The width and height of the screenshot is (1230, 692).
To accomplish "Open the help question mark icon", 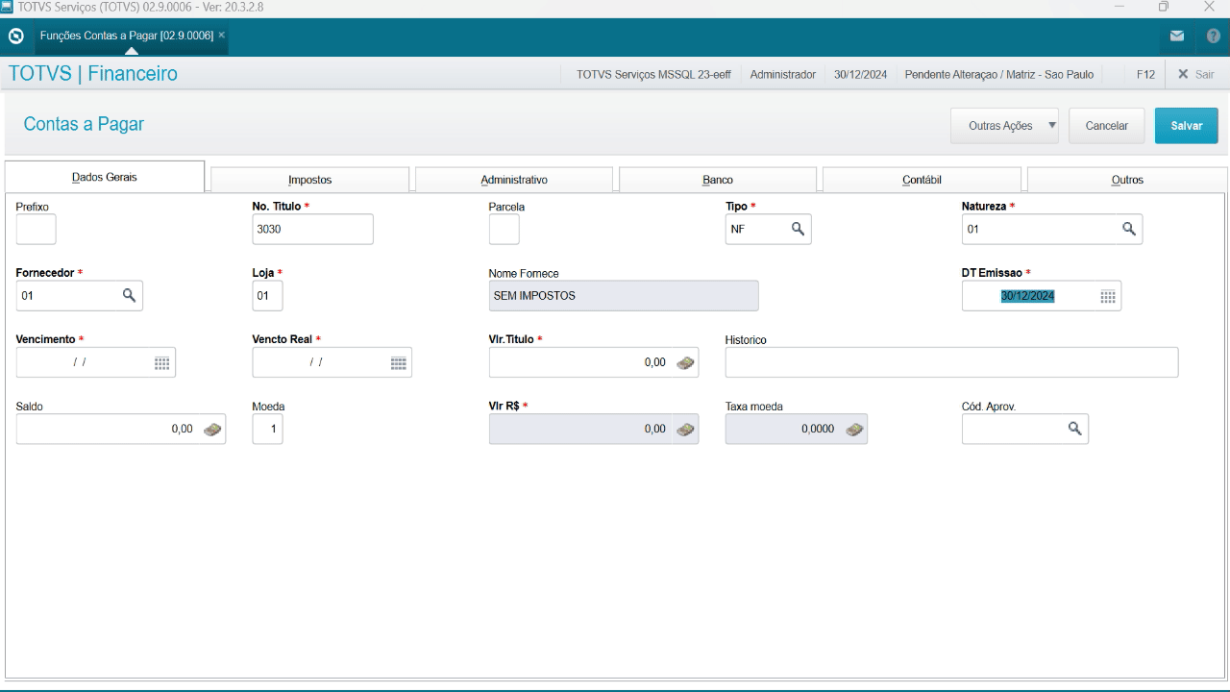I will click(1214, 37).
